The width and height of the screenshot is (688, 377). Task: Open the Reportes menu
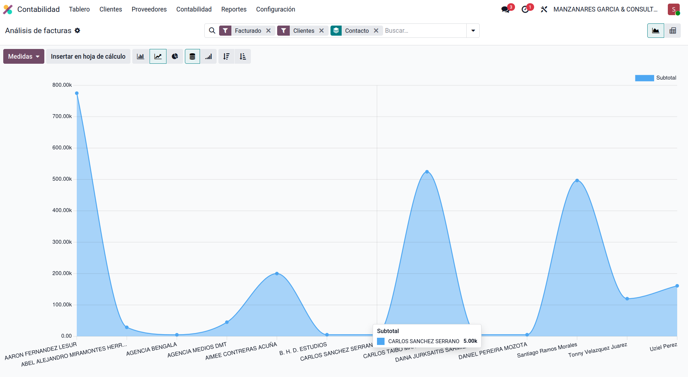point(234,9)
